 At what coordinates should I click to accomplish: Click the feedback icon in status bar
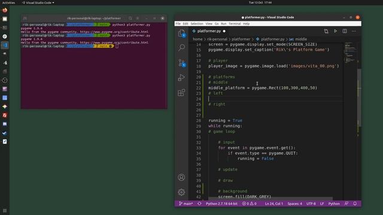tap(346, 204)
